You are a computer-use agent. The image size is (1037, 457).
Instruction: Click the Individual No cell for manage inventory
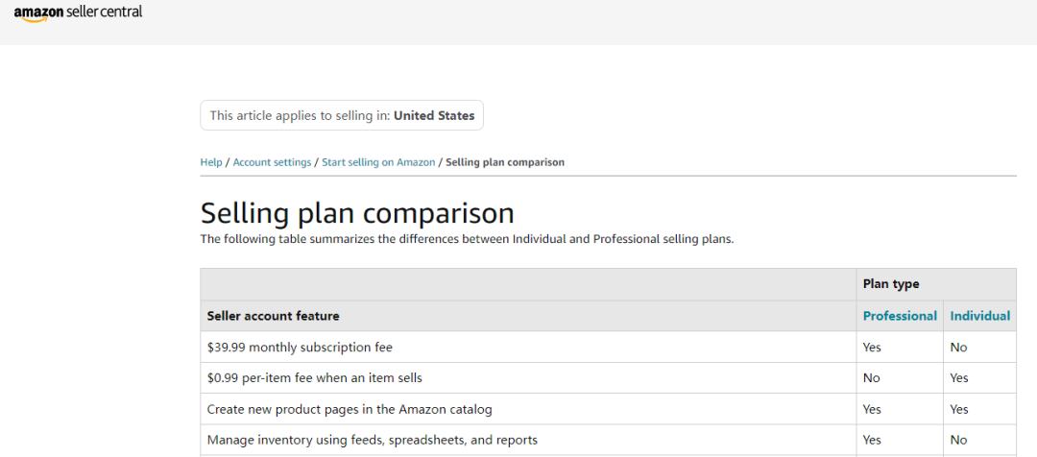coord(979,440)
